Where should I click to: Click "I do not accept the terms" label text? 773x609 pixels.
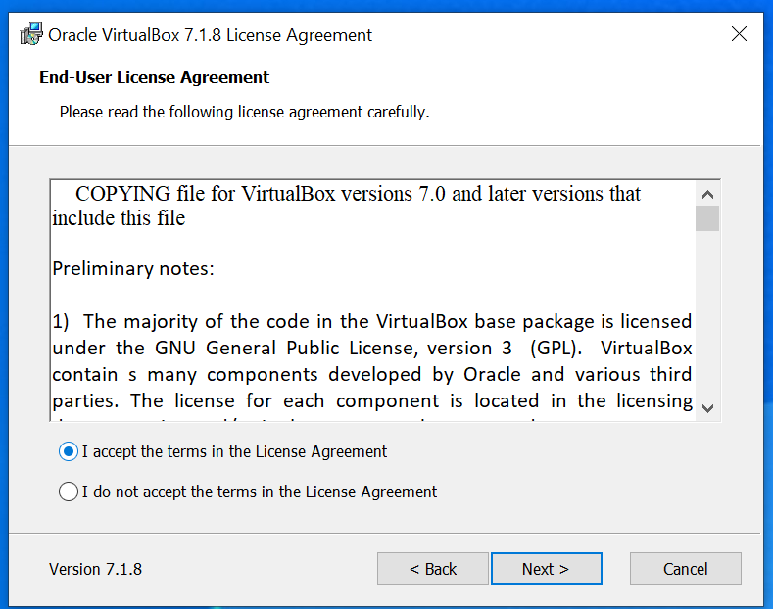(x=260, y=492)
